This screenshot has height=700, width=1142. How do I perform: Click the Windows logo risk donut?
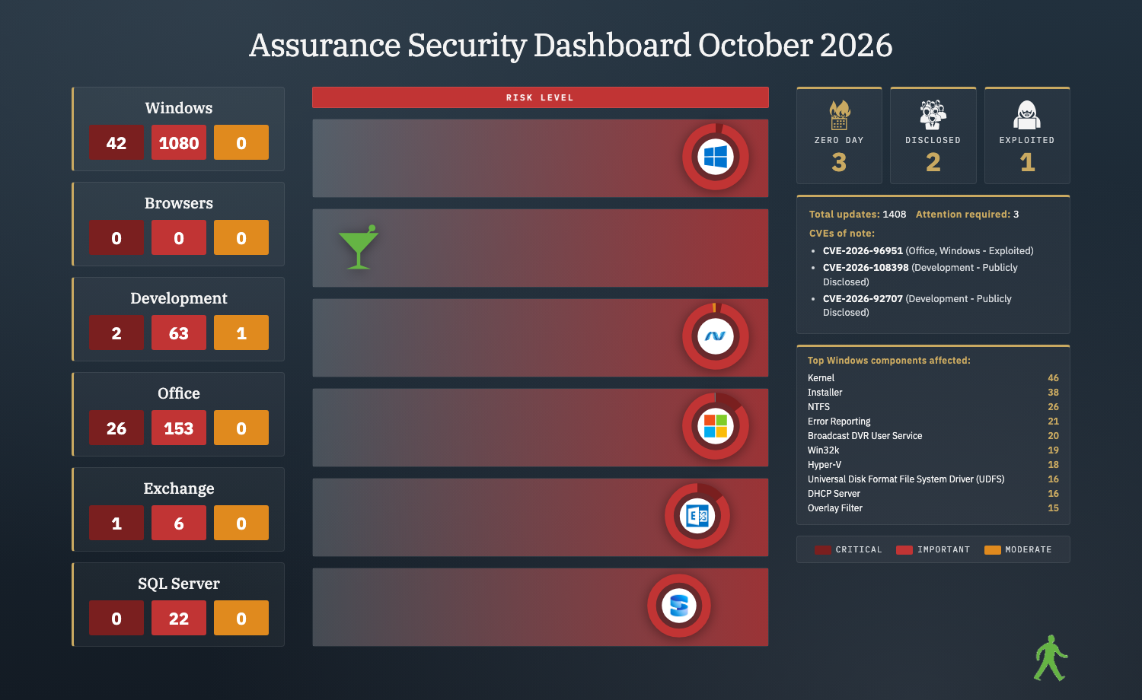[x=716, y=157]
